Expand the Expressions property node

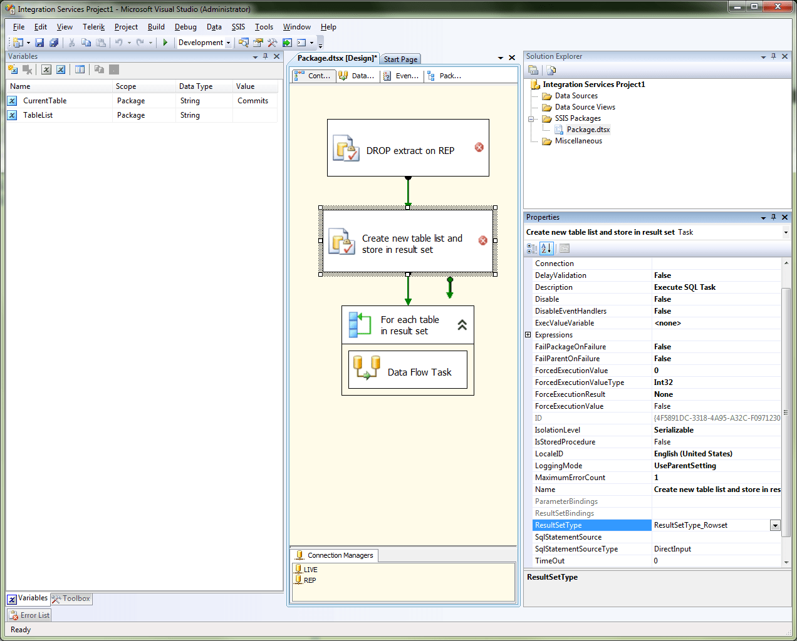point(528,335)
